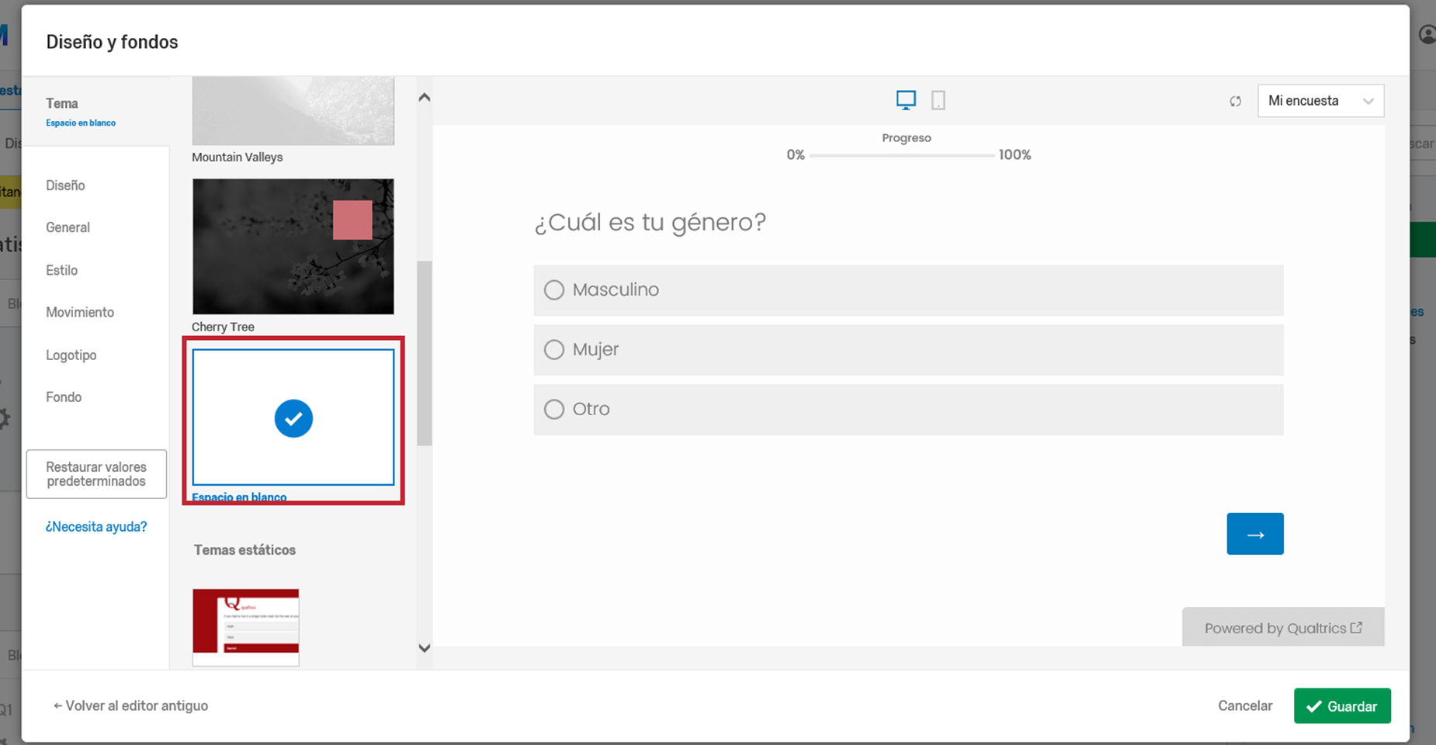Open the Tema section

click(95, 112)
